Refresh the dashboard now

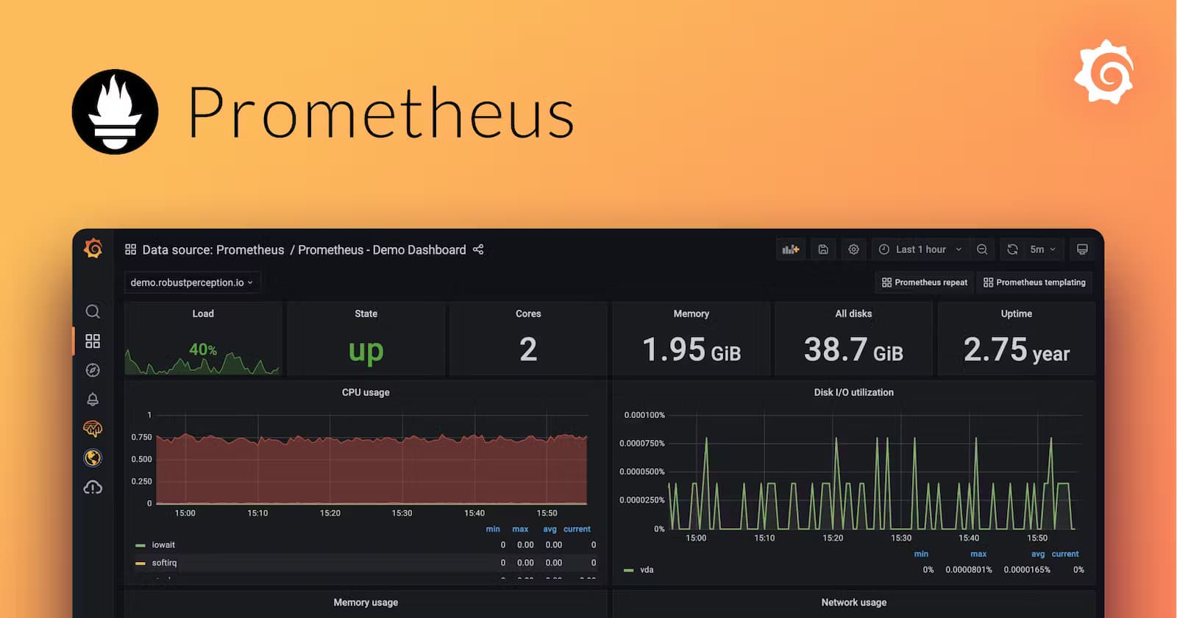[x=1012, y=249]
